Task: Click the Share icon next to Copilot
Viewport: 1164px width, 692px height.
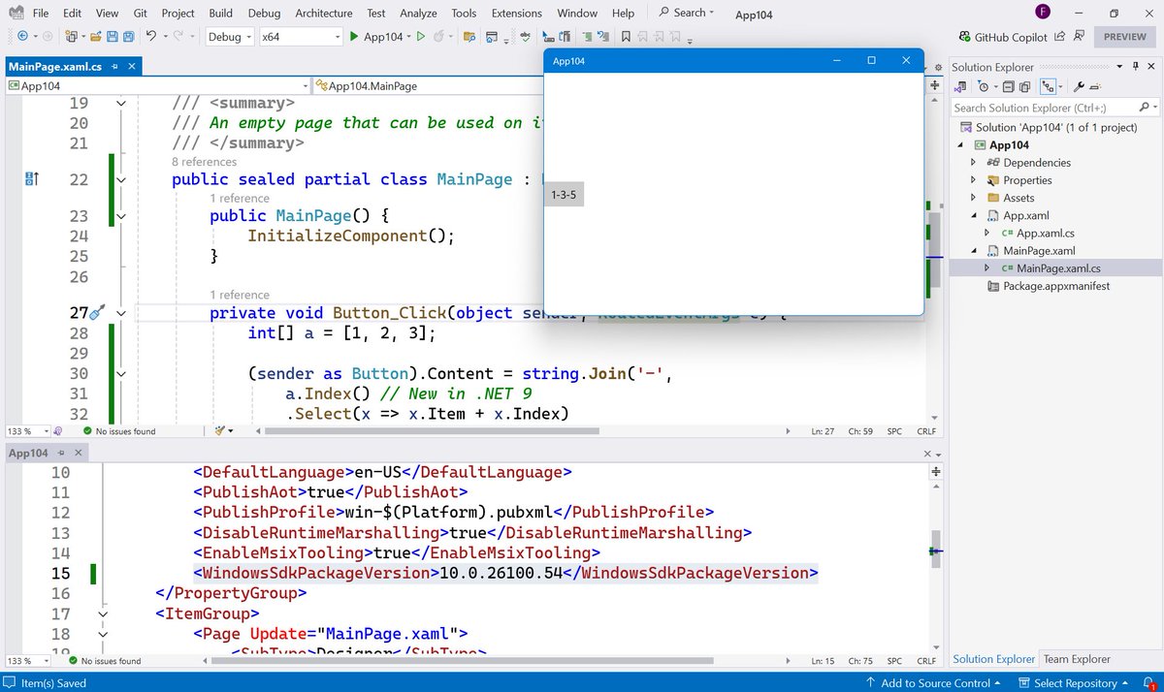Action: click(x=1060, y=37)
